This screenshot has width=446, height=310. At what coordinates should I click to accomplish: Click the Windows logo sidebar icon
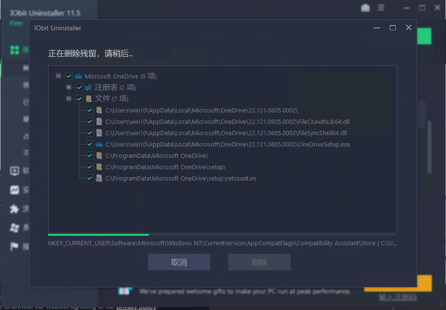click(15, 228)
